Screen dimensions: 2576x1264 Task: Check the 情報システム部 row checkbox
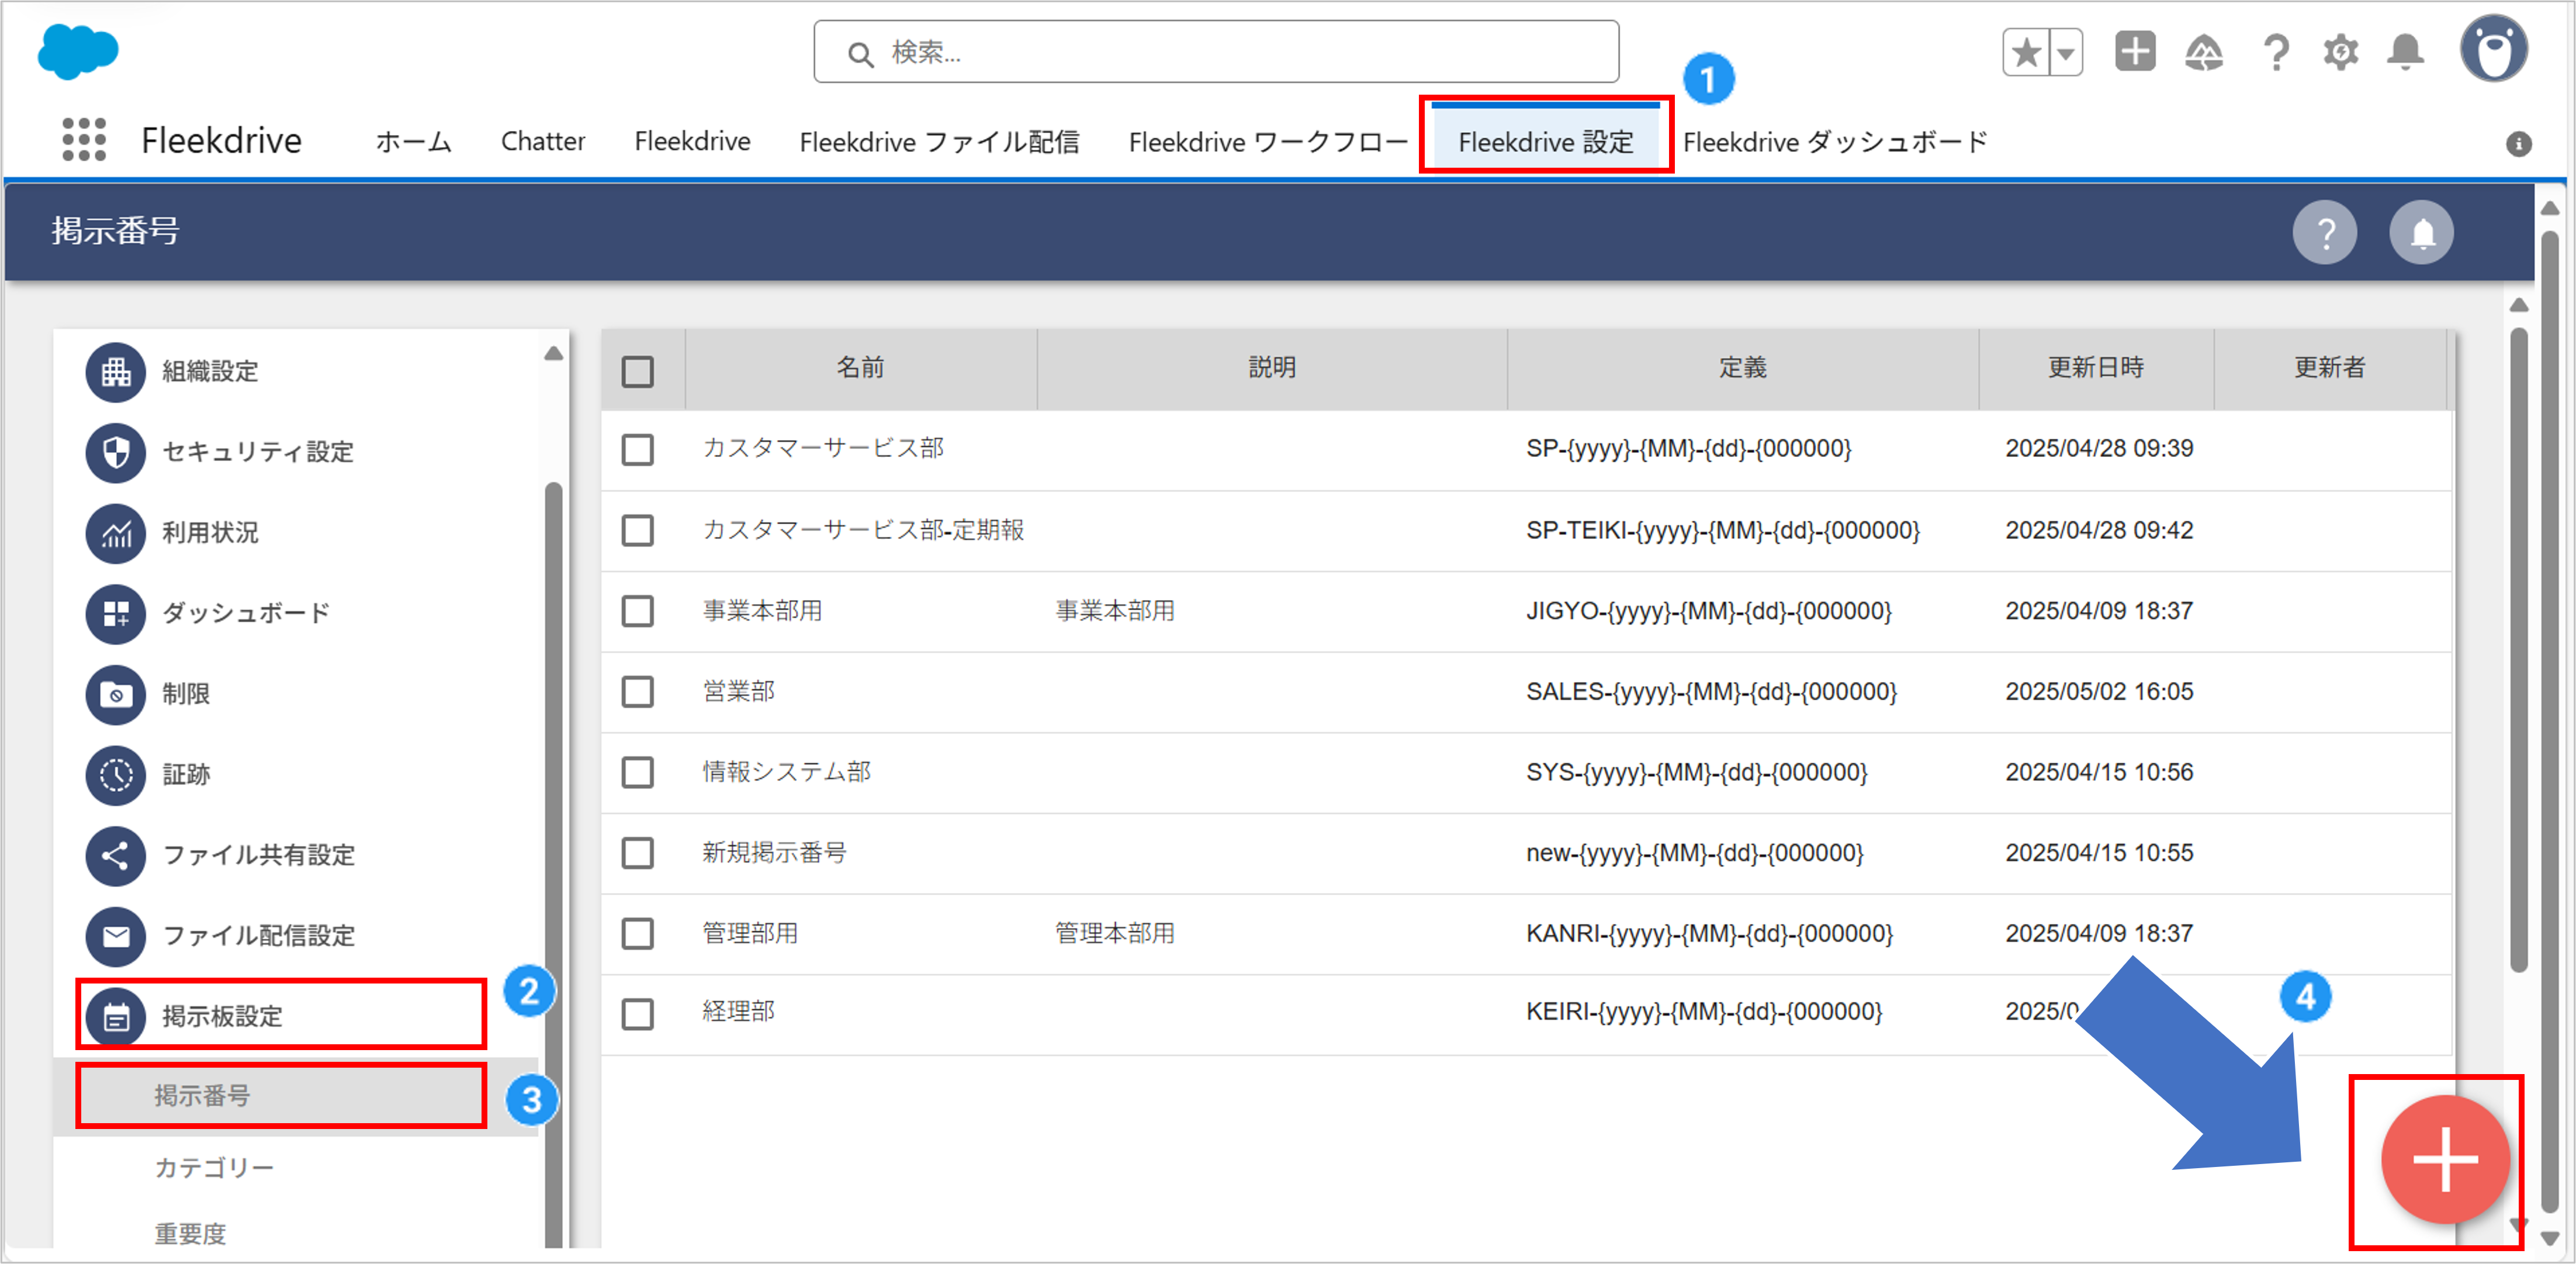[638, 772]
